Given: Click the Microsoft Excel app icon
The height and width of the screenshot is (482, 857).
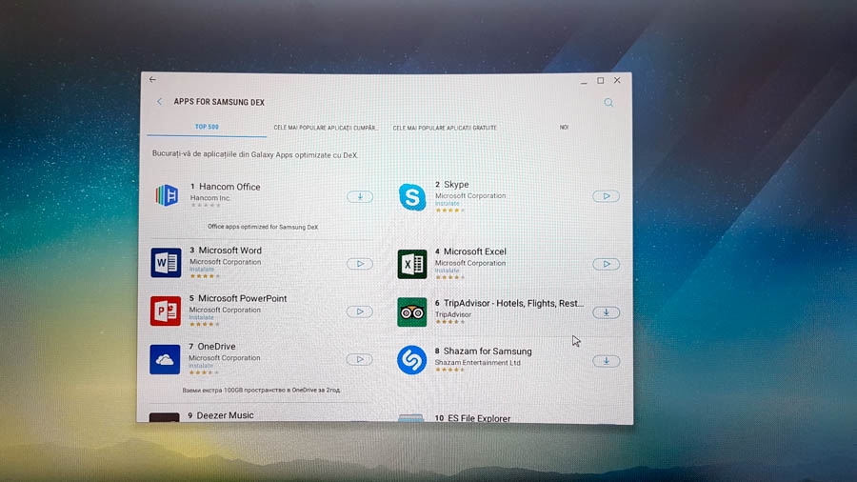Looking at the screenshot, I should coord(412,265).
